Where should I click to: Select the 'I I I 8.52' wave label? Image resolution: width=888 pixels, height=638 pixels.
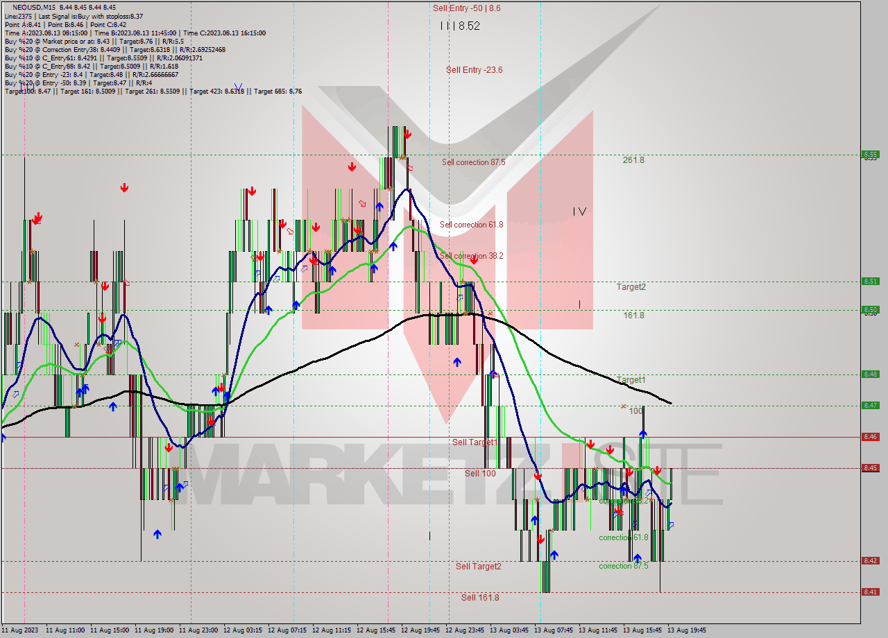coord(460,26)
